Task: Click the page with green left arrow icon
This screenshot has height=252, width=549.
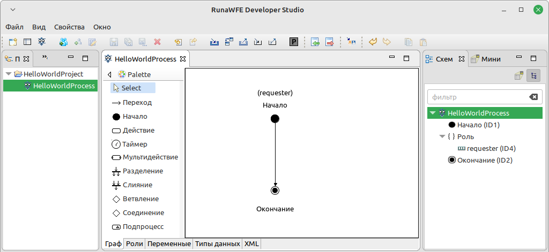Action: (x=315, y=42)
